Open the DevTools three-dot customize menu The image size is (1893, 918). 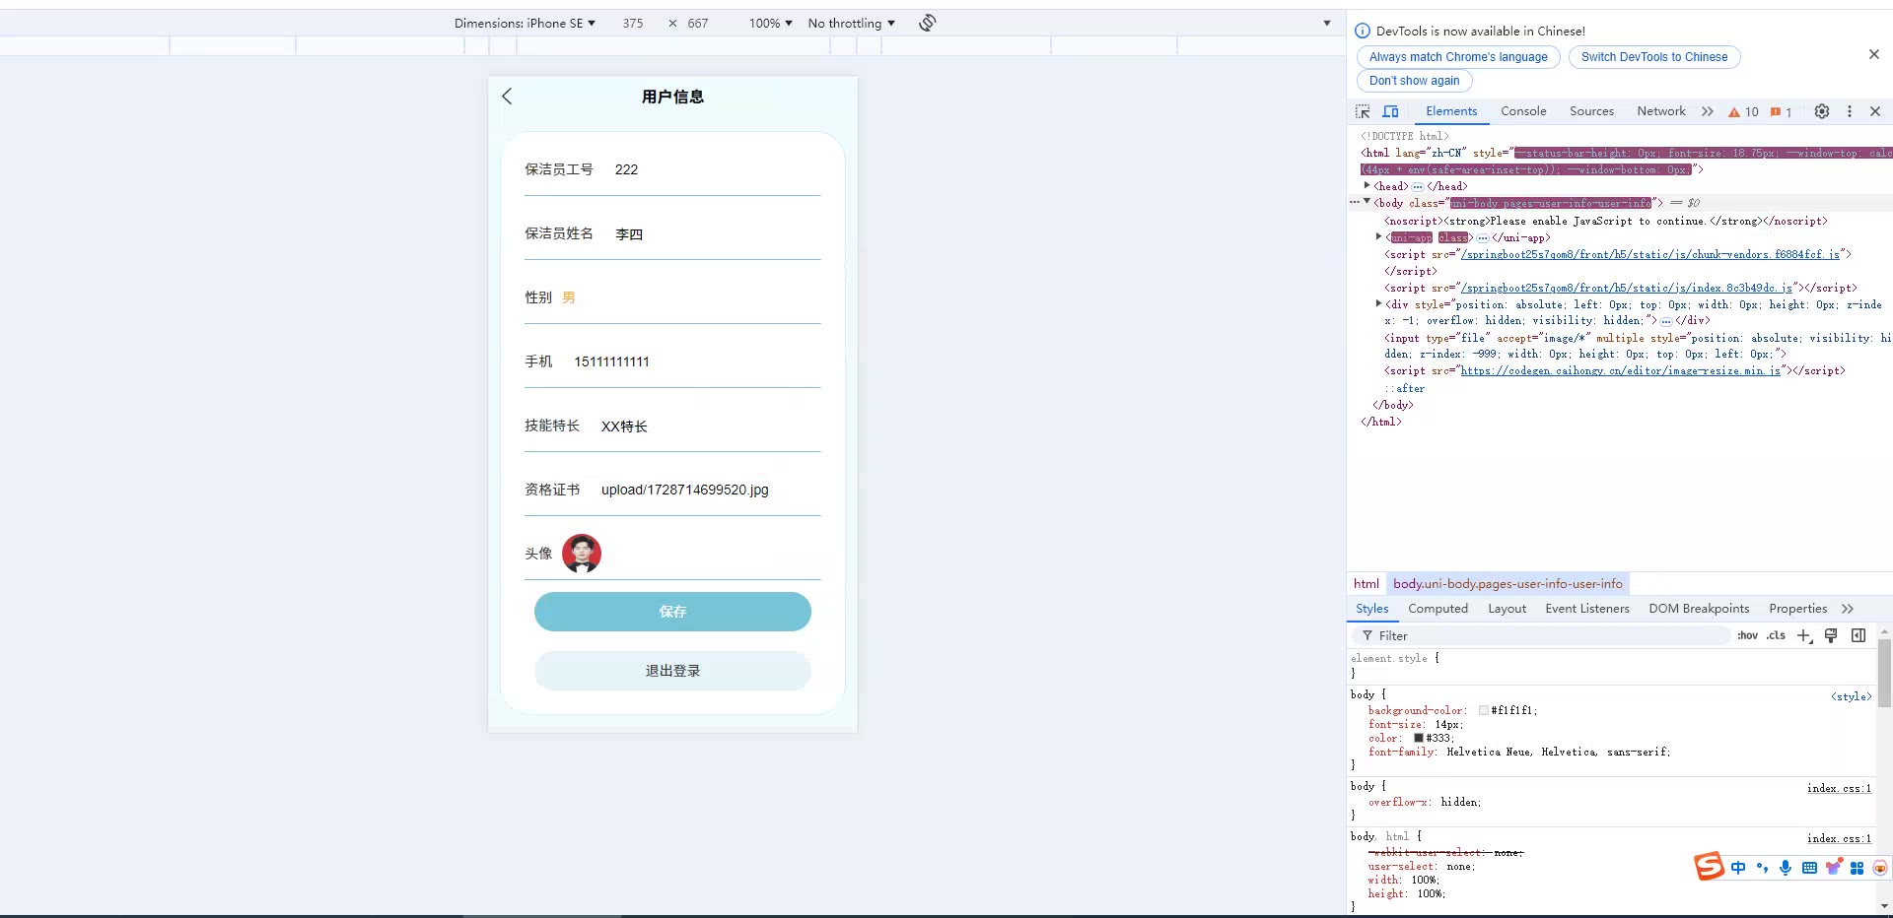tap(1850, 111)
